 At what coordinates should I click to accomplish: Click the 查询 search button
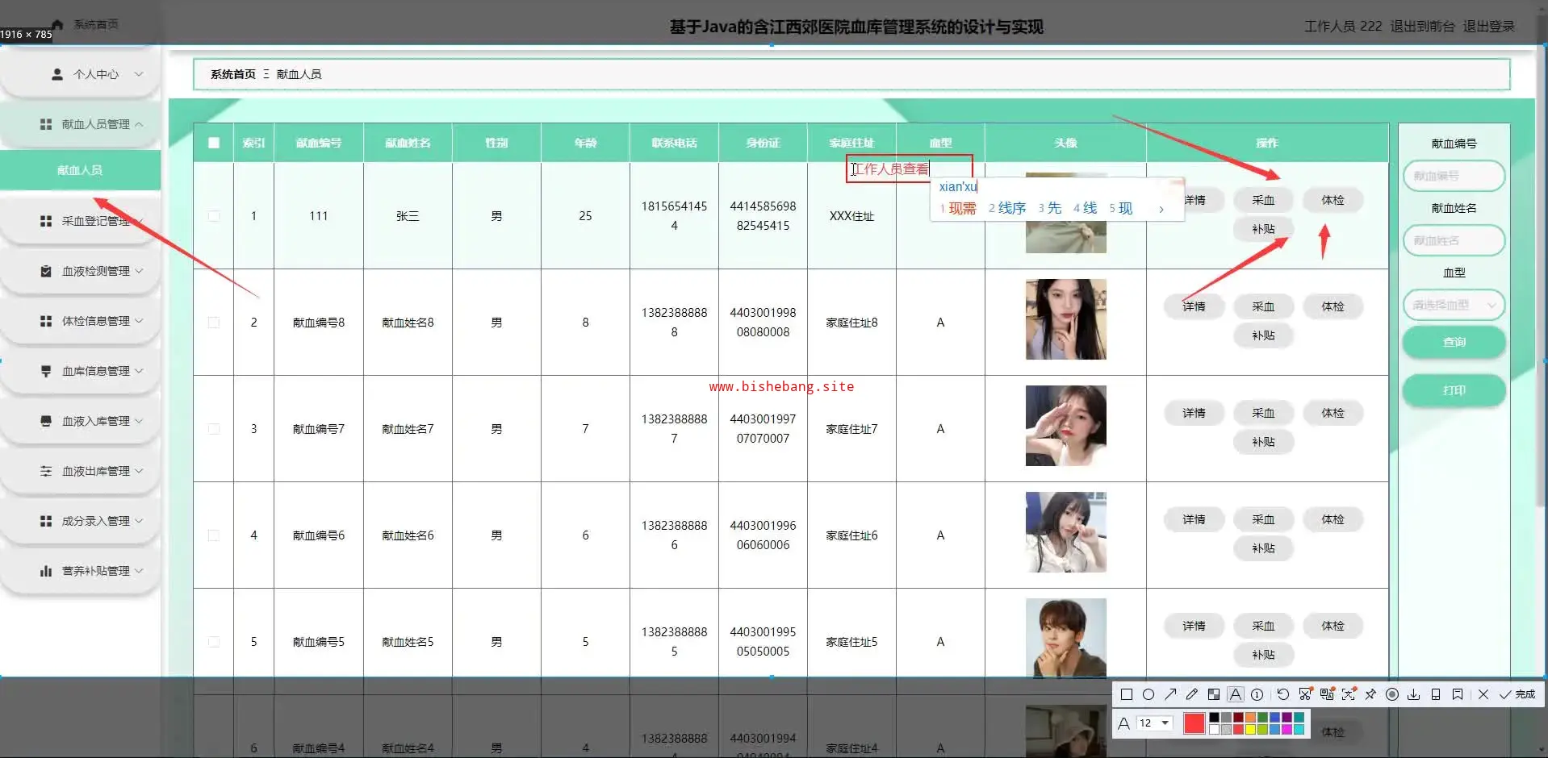coord(1454,342)
